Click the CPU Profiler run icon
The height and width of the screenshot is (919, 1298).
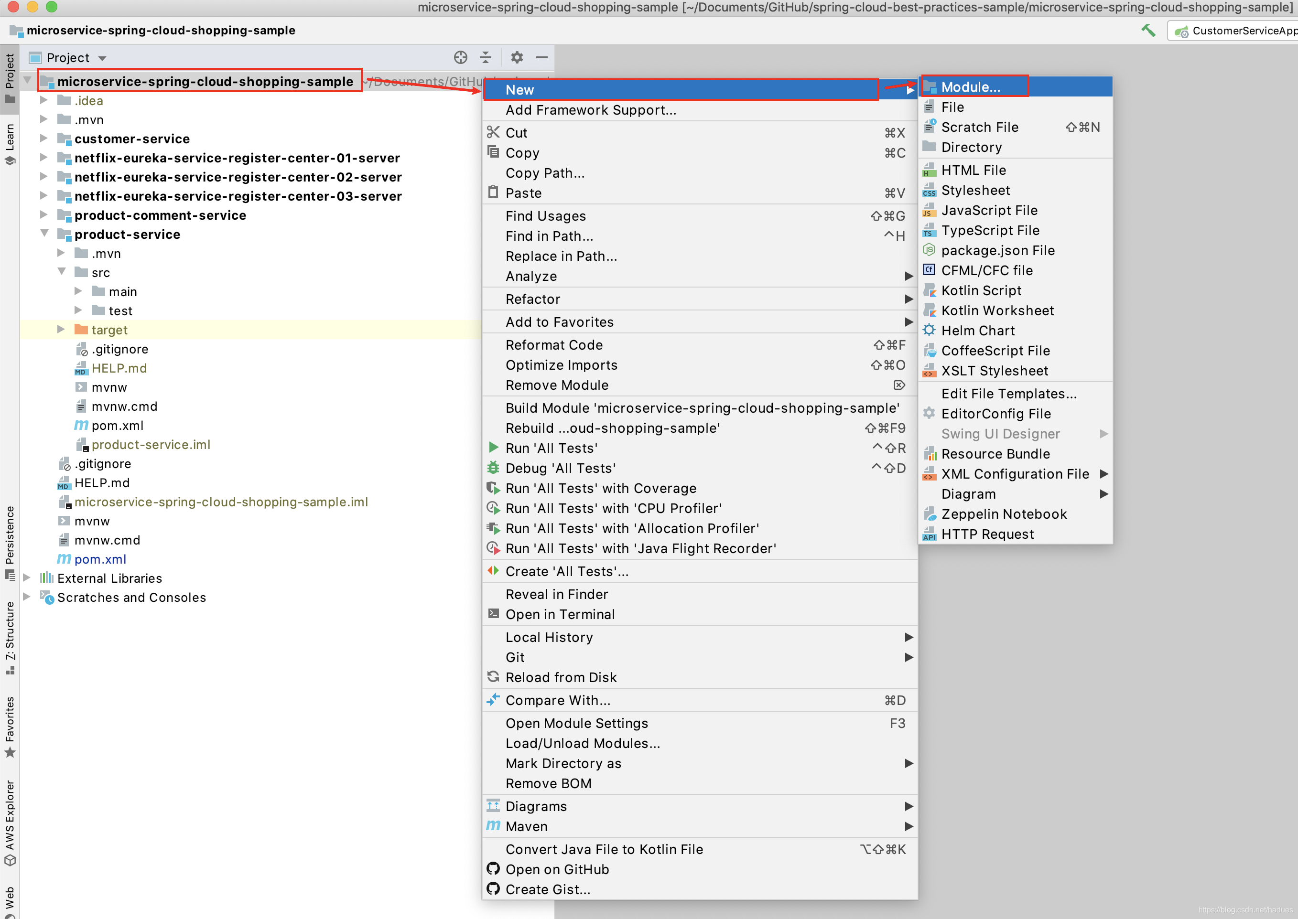tap(493, 508)
